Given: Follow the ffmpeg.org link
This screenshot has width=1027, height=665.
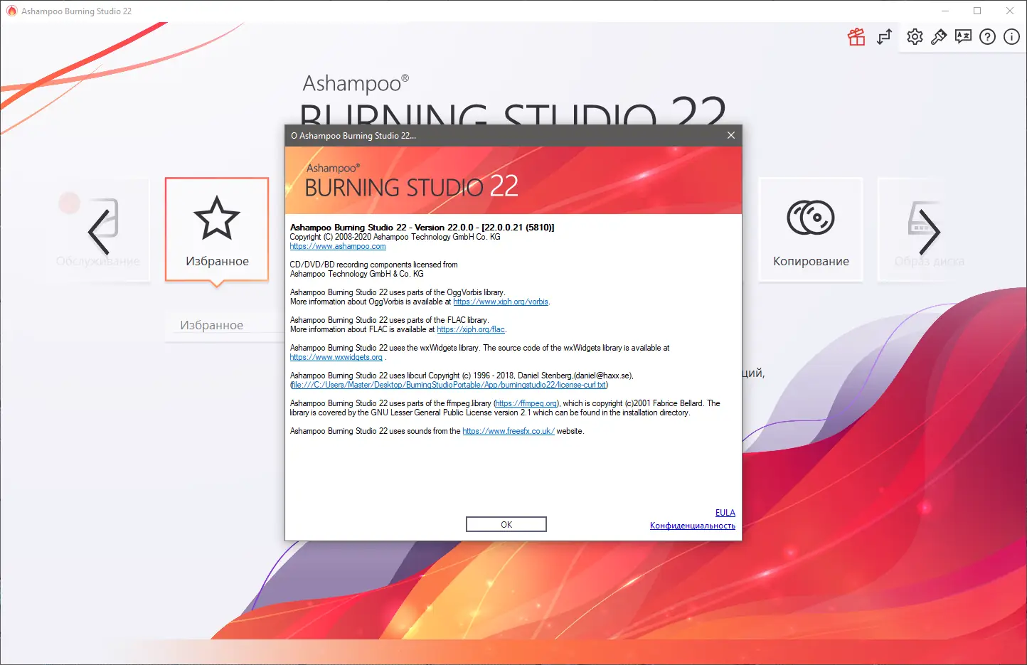Looking at the screenshot, I should point(526,403).
